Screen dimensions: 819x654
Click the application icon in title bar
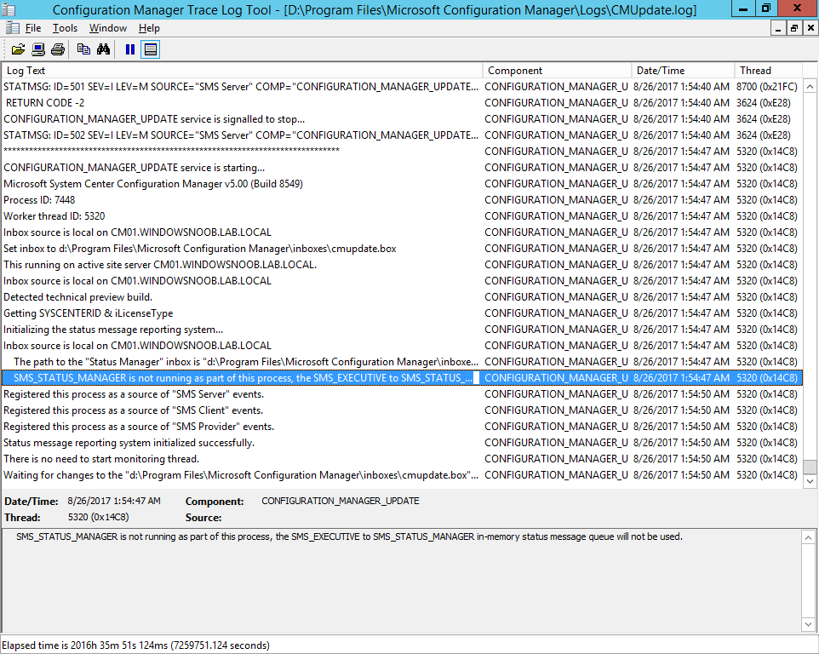coord(9,9)
